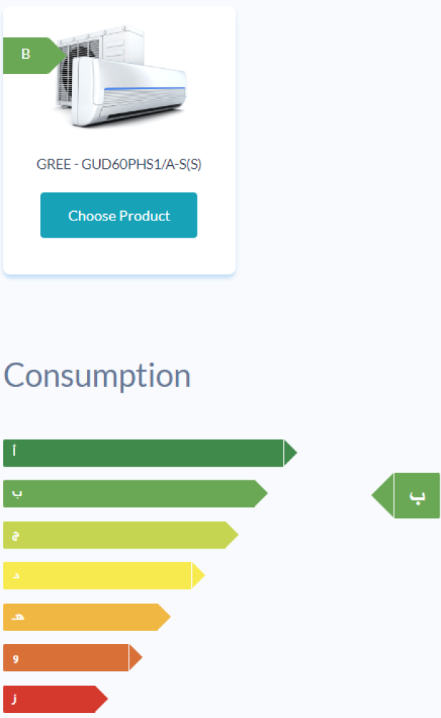Click the arrow tip of the red bar
The width and height of the screenshot is (441, 718).
coord(101,699)
